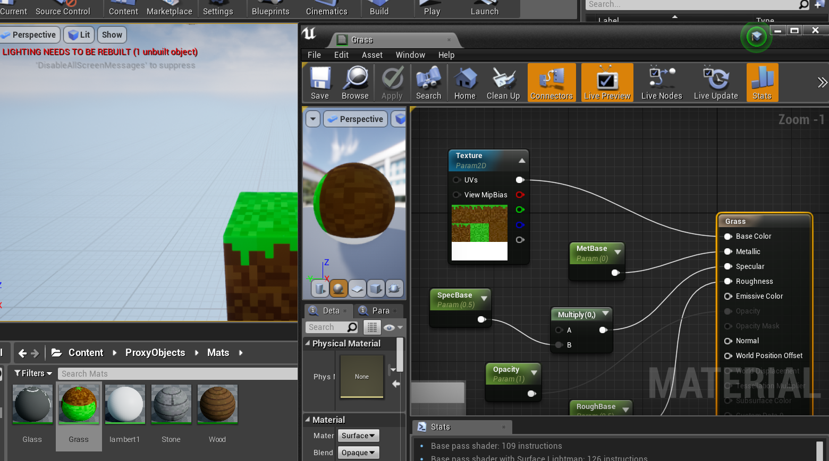The height and width of the screenshot is (461, 829).
Task: Click the Details search field
Action: point(333,327)
